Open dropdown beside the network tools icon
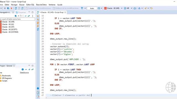The image size is (177, 99). click(x=142, y=8)
